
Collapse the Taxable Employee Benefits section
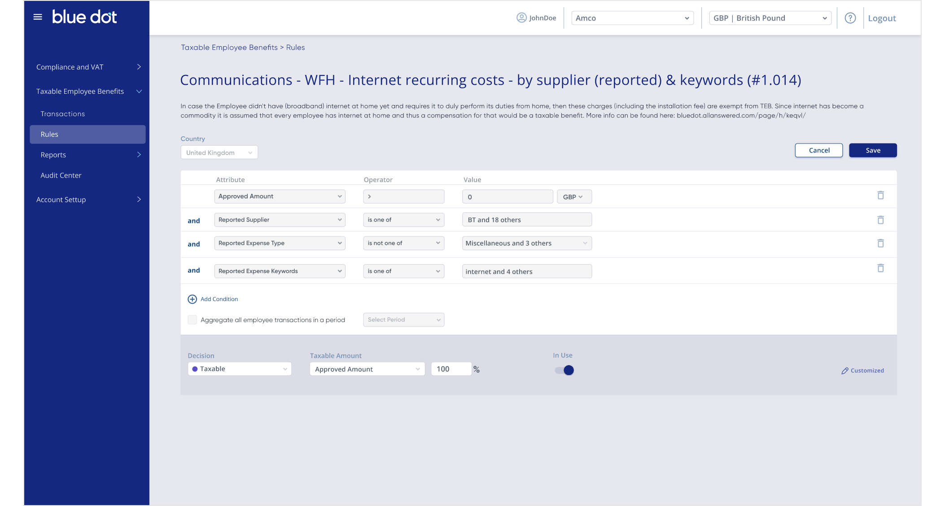pos(139,91)
